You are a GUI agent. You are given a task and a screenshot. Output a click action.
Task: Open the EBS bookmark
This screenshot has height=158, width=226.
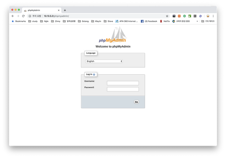[x=181, y=21]
